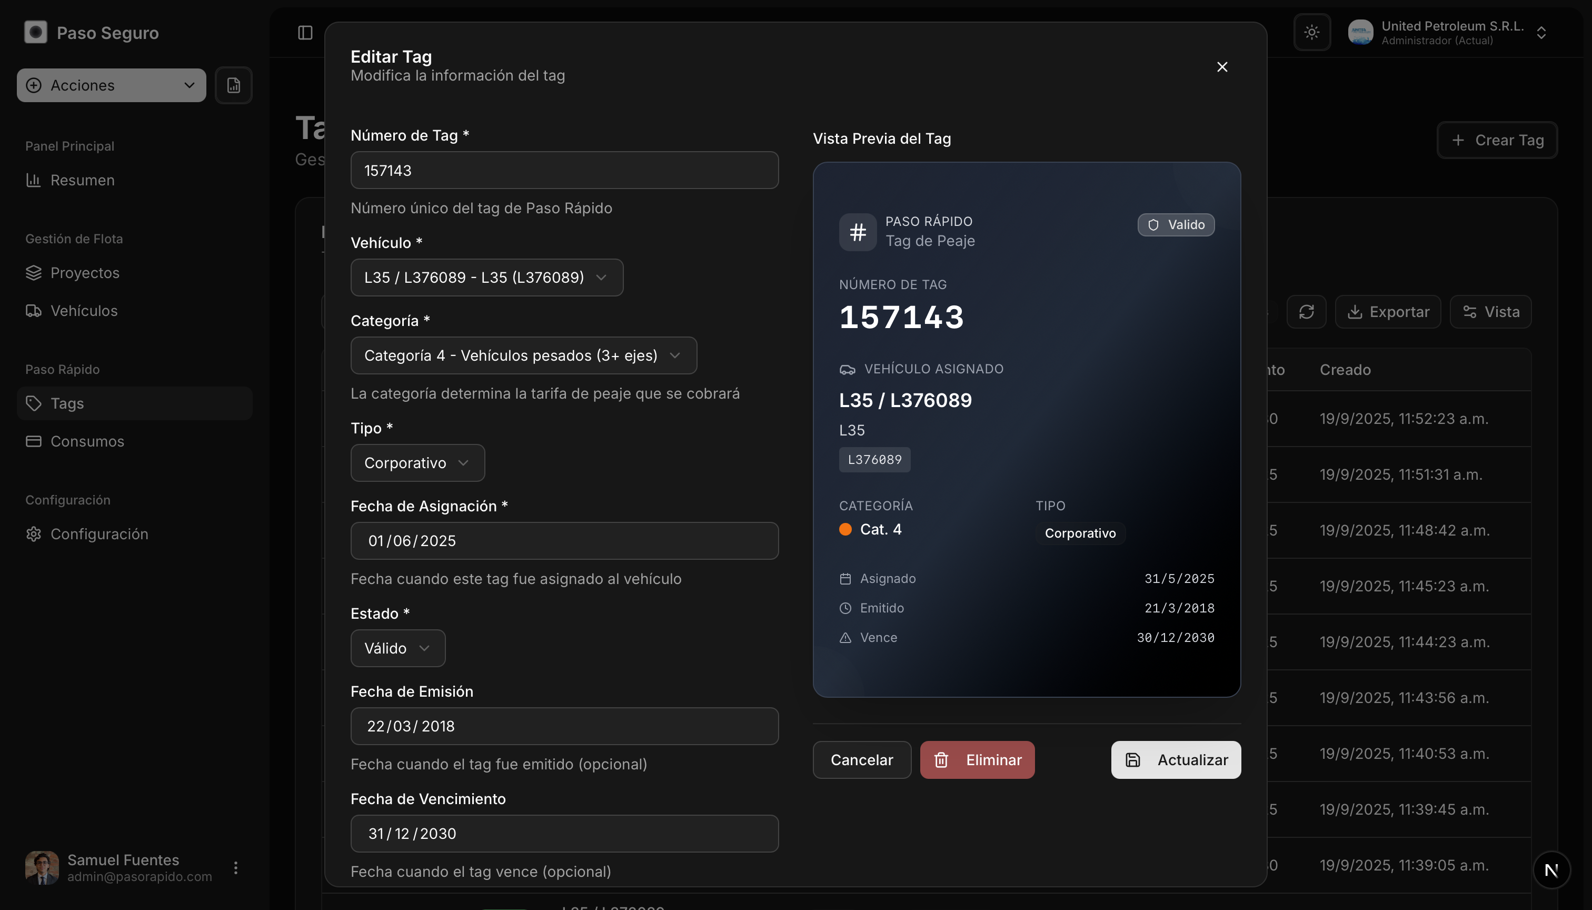Open the Acciones menu

[x=111, y=85]
